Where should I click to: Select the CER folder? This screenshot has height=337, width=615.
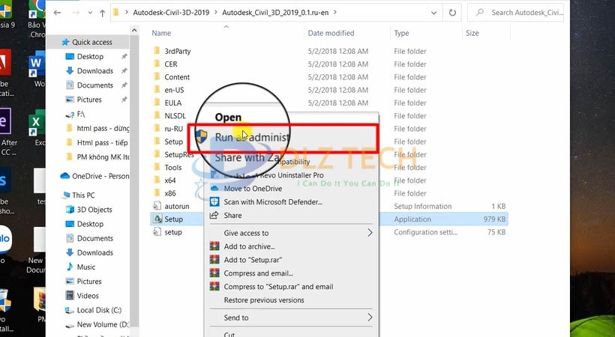170,64
